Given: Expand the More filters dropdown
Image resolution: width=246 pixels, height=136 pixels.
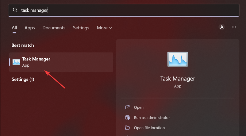Looking at the screenshot, I should (104, 28).
